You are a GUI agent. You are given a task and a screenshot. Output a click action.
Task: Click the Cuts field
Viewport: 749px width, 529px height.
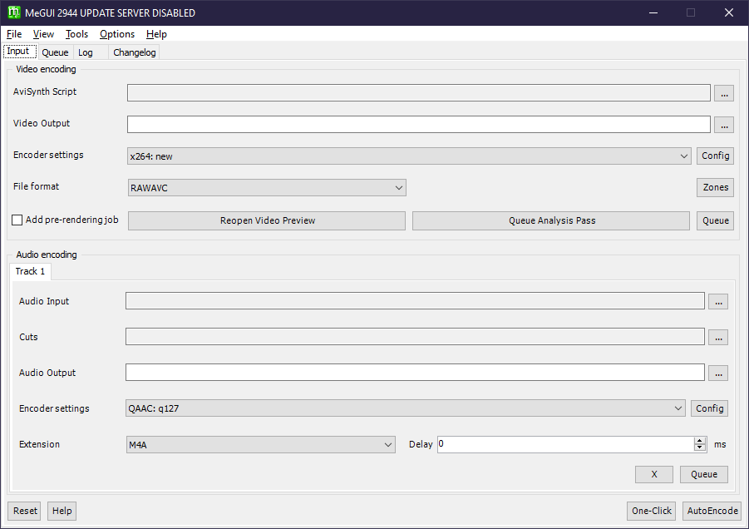point(415,336)
